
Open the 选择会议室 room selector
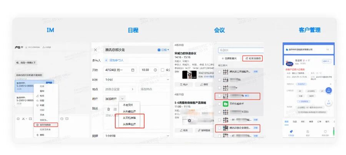[x=120, y=89]
